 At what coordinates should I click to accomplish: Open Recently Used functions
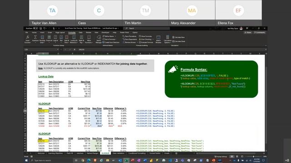tap(42, 39)
